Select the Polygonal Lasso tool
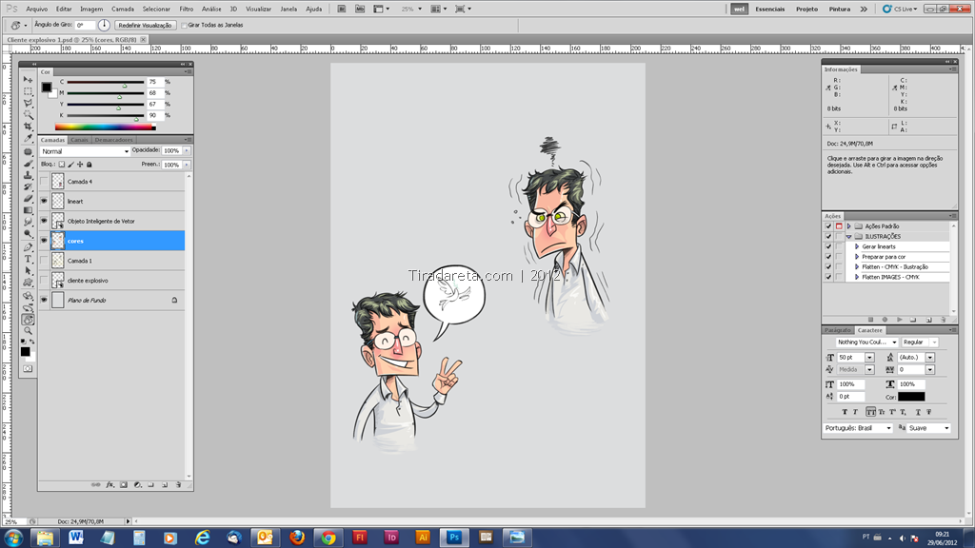The image size is (975, 548). [28, 103]
